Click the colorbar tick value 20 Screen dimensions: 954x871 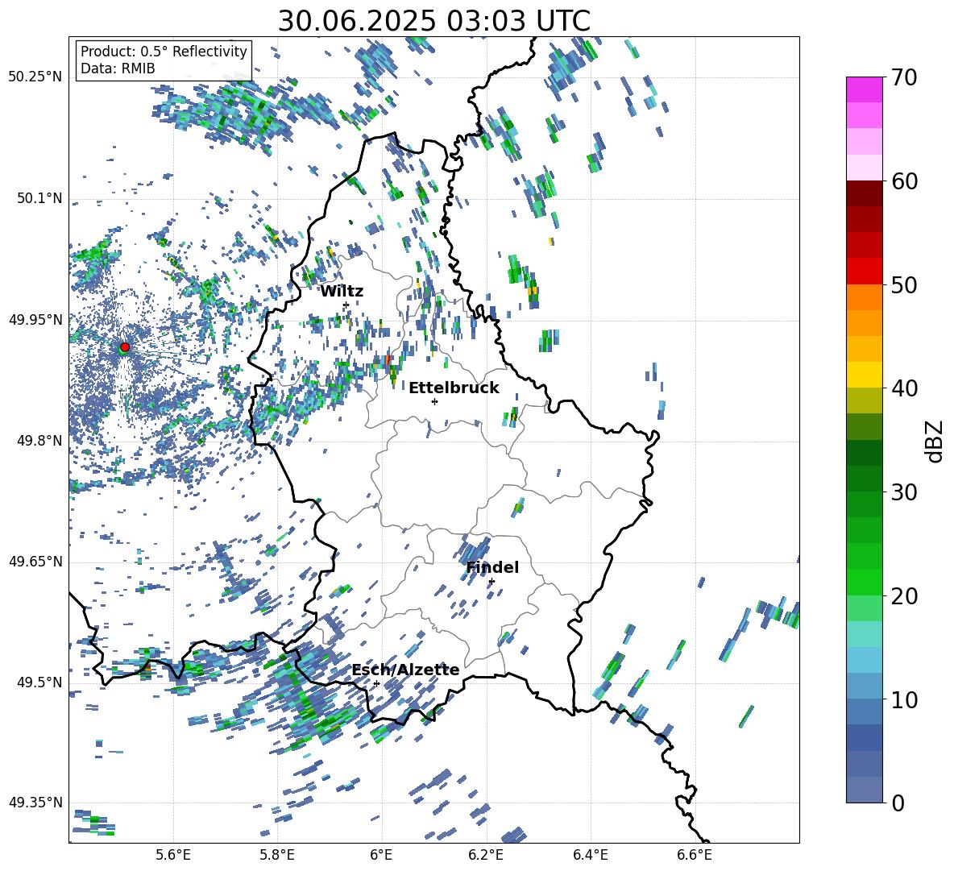904,595
